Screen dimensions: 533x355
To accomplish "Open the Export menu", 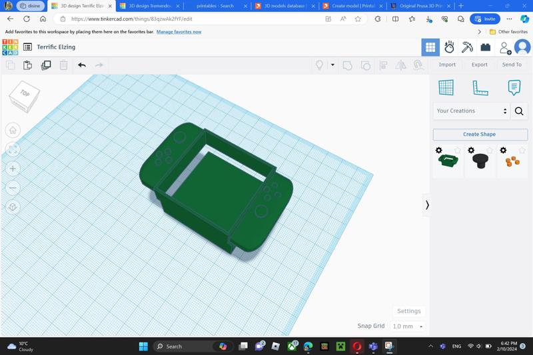I will point(479,65).
